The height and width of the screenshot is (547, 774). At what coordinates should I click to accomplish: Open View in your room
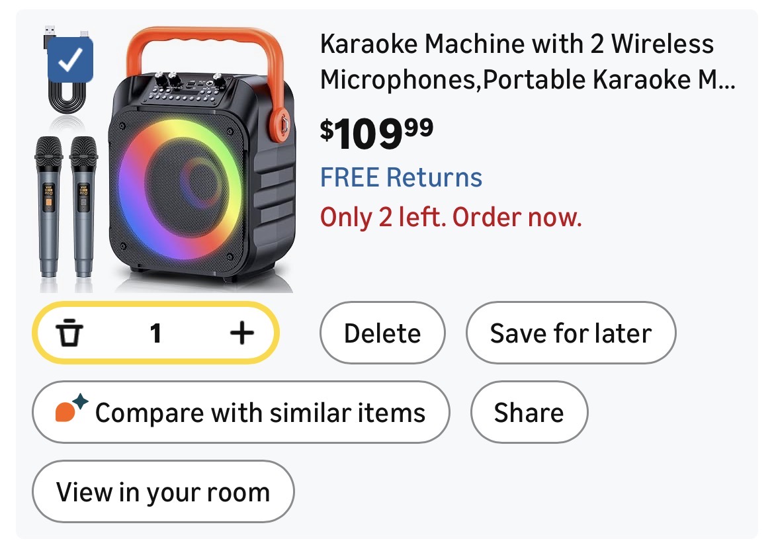(163, 492)
